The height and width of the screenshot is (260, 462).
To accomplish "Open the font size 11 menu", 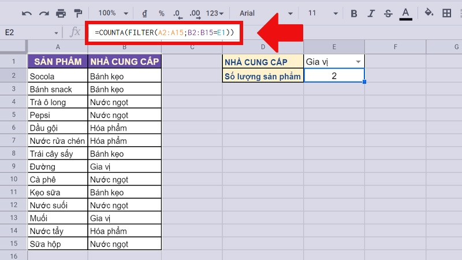I will click(x=321, y=13).
